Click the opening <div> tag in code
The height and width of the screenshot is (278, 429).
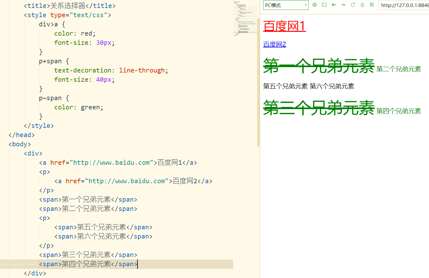(x=33, y=153)
